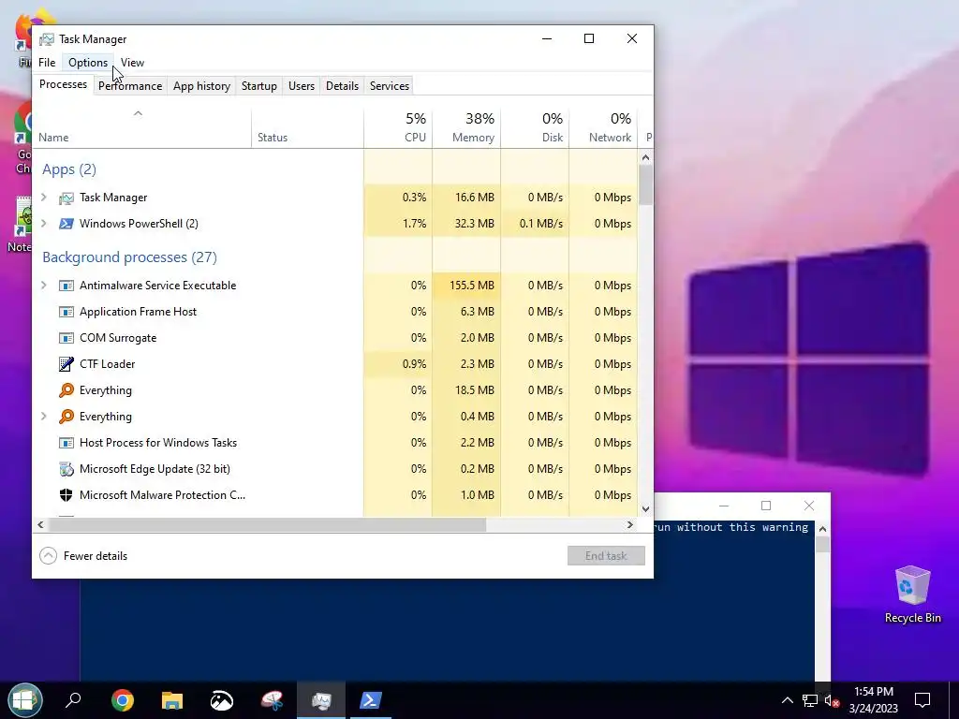Open the File menu

click(x=47, y=63)
